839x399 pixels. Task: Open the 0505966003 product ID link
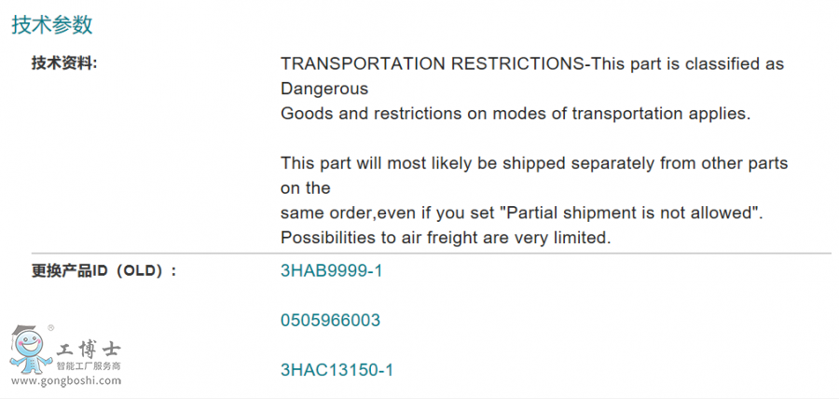330,321
